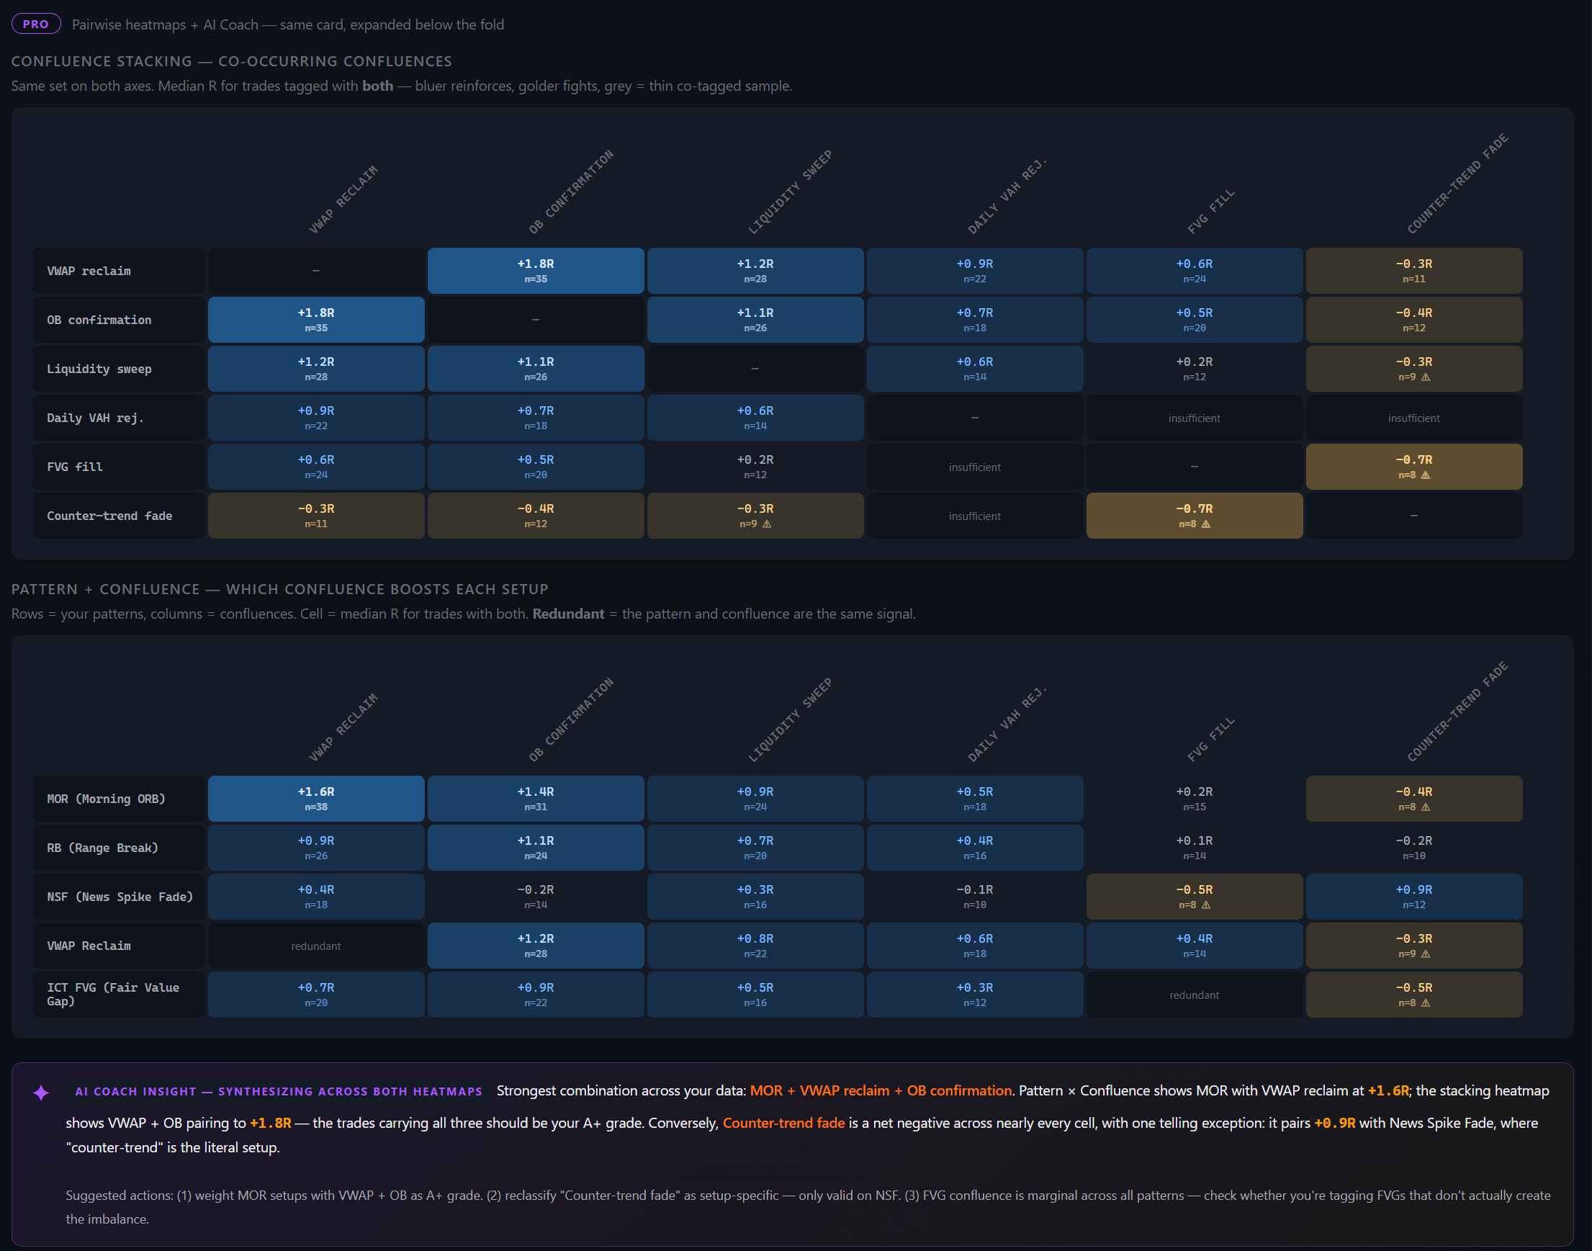Select VWAP Reclaim pattern row label

coord(119,946)
